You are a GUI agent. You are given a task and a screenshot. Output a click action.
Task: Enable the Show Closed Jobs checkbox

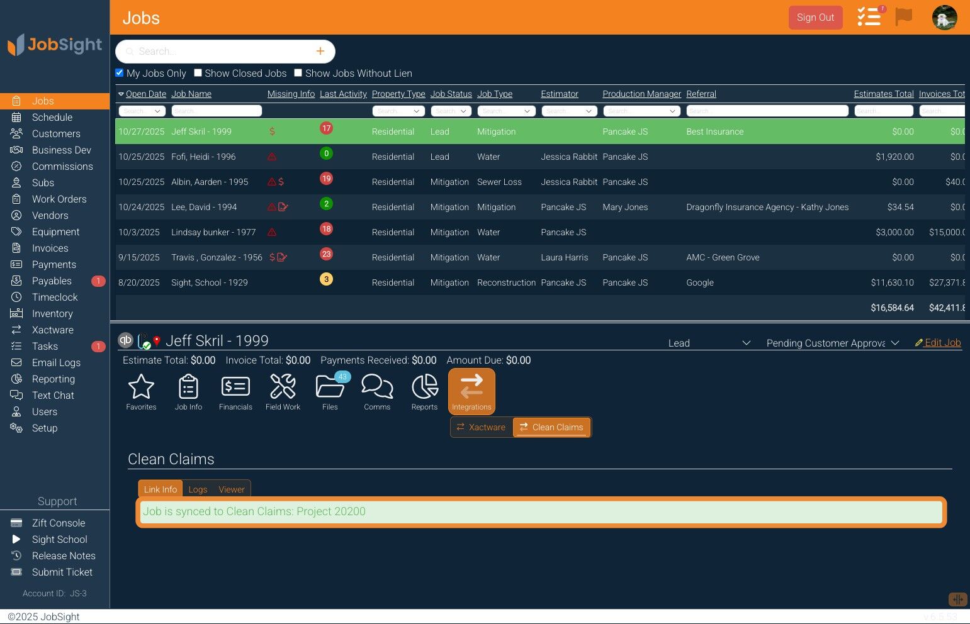coord(198,73)
